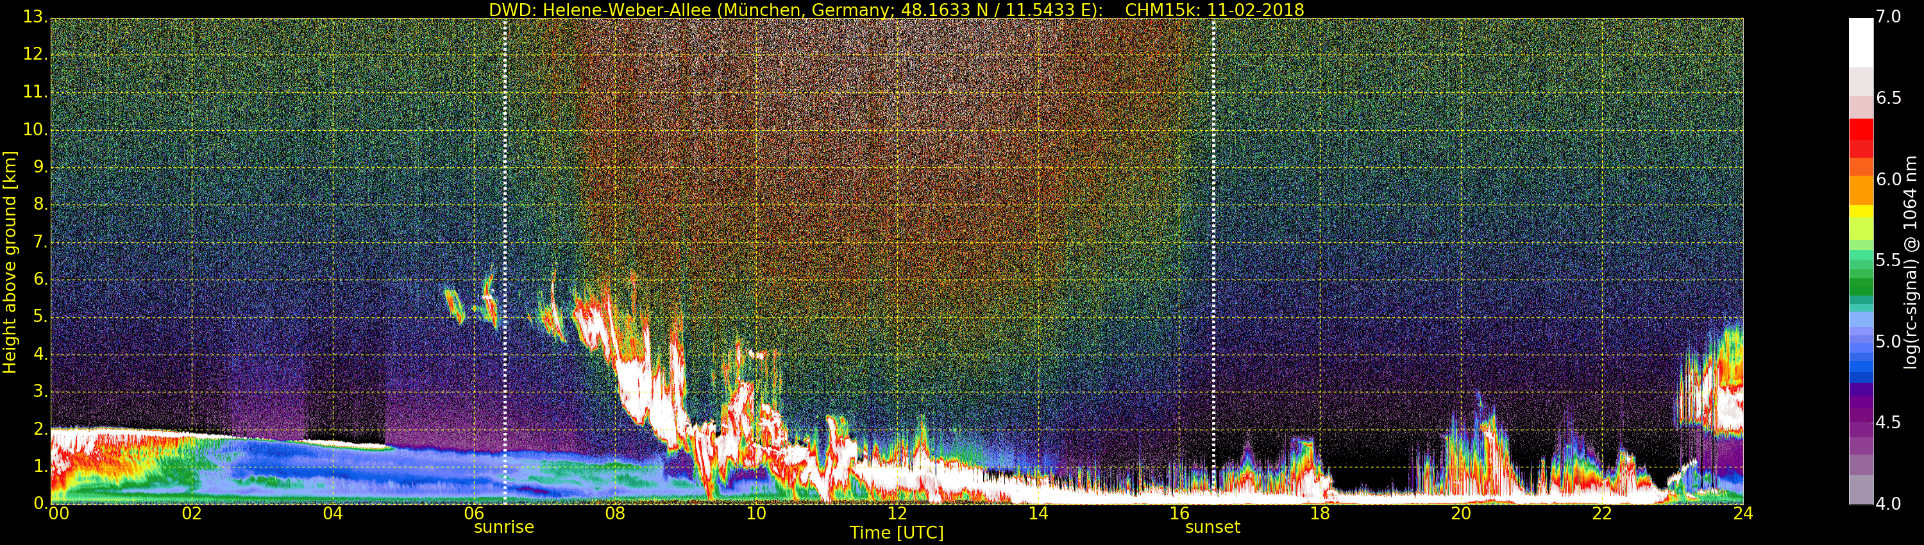The height and width of the screenshot is (545, 1924).
Task: Click the '04' tick on the time axis
Action: [x=333, y=514]
